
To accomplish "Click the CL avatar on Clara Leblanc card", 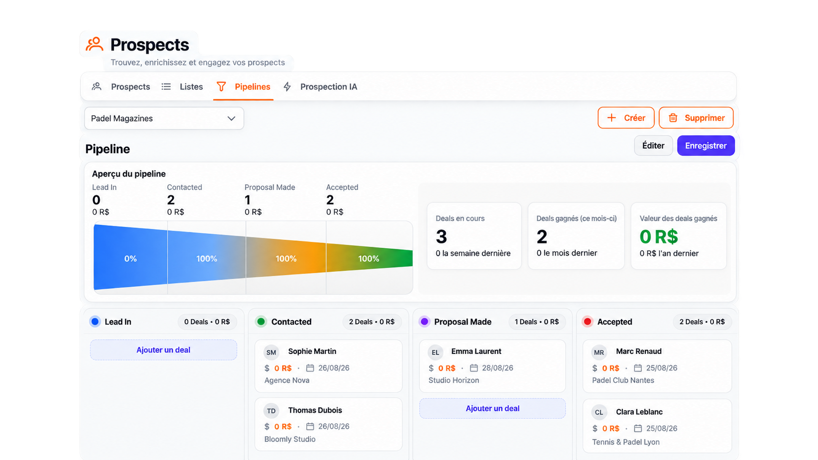I will click(x=599, y=412).
